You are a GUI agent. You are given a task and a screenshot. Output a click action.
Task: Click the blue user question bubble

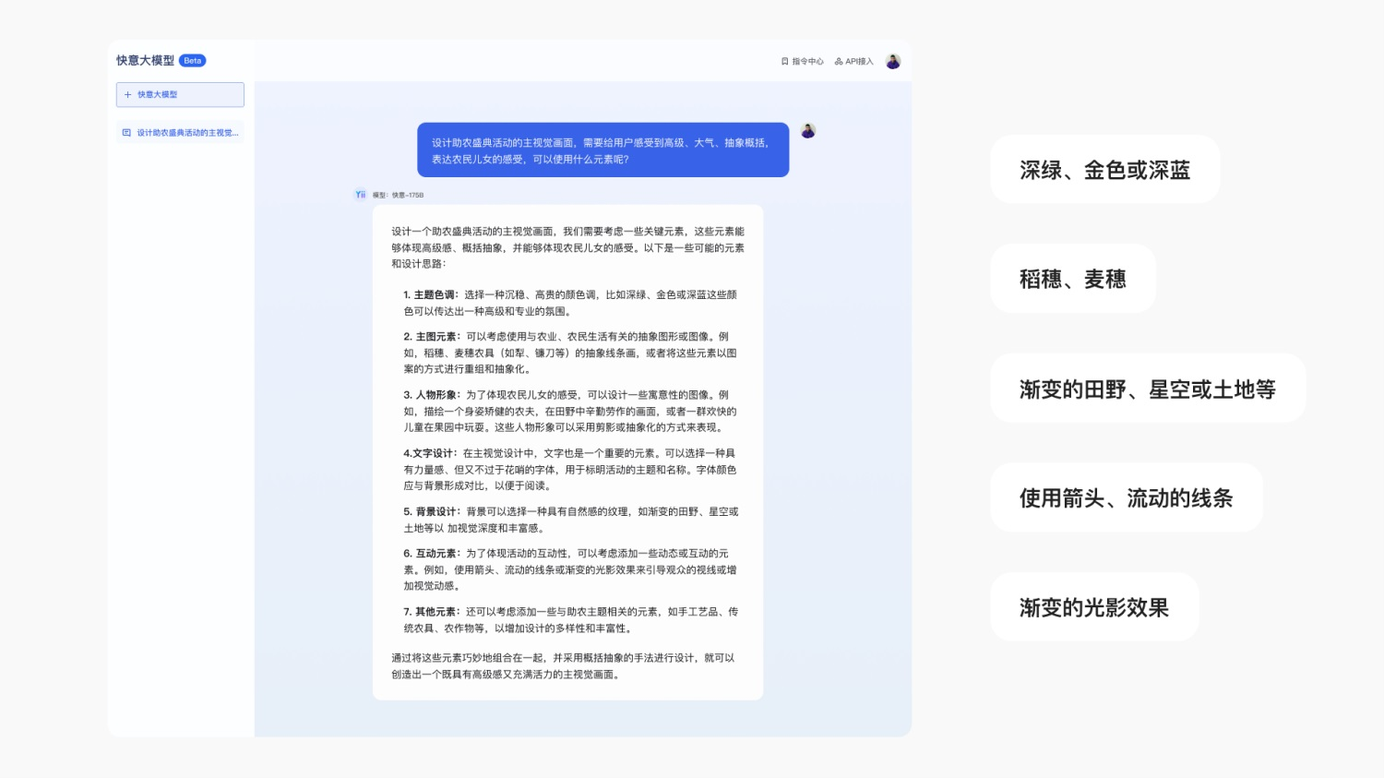[x=603, y=150]
